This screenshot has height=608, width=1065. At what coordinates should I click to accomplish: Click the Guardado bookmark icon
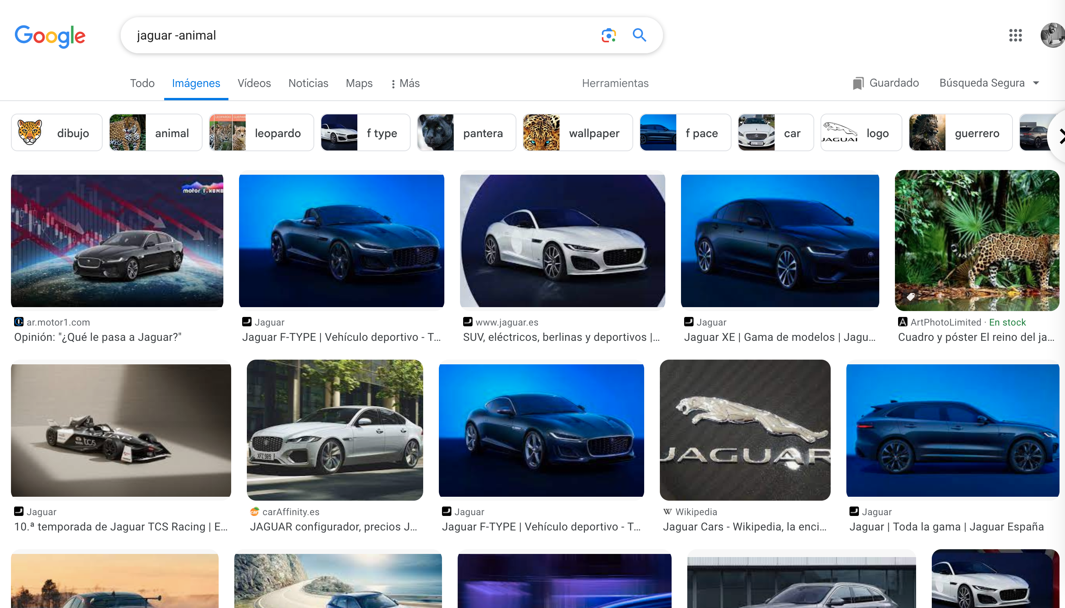coord(858,83)
